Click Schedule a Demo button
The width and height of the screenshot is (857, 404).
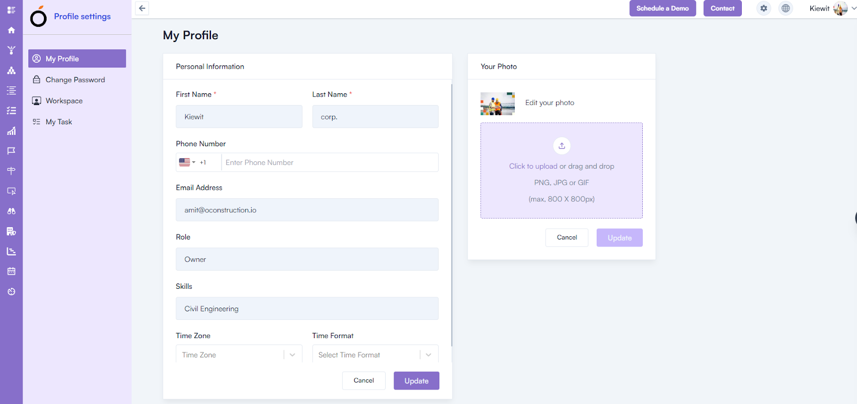pyautogui.click(x=663, y=8)
